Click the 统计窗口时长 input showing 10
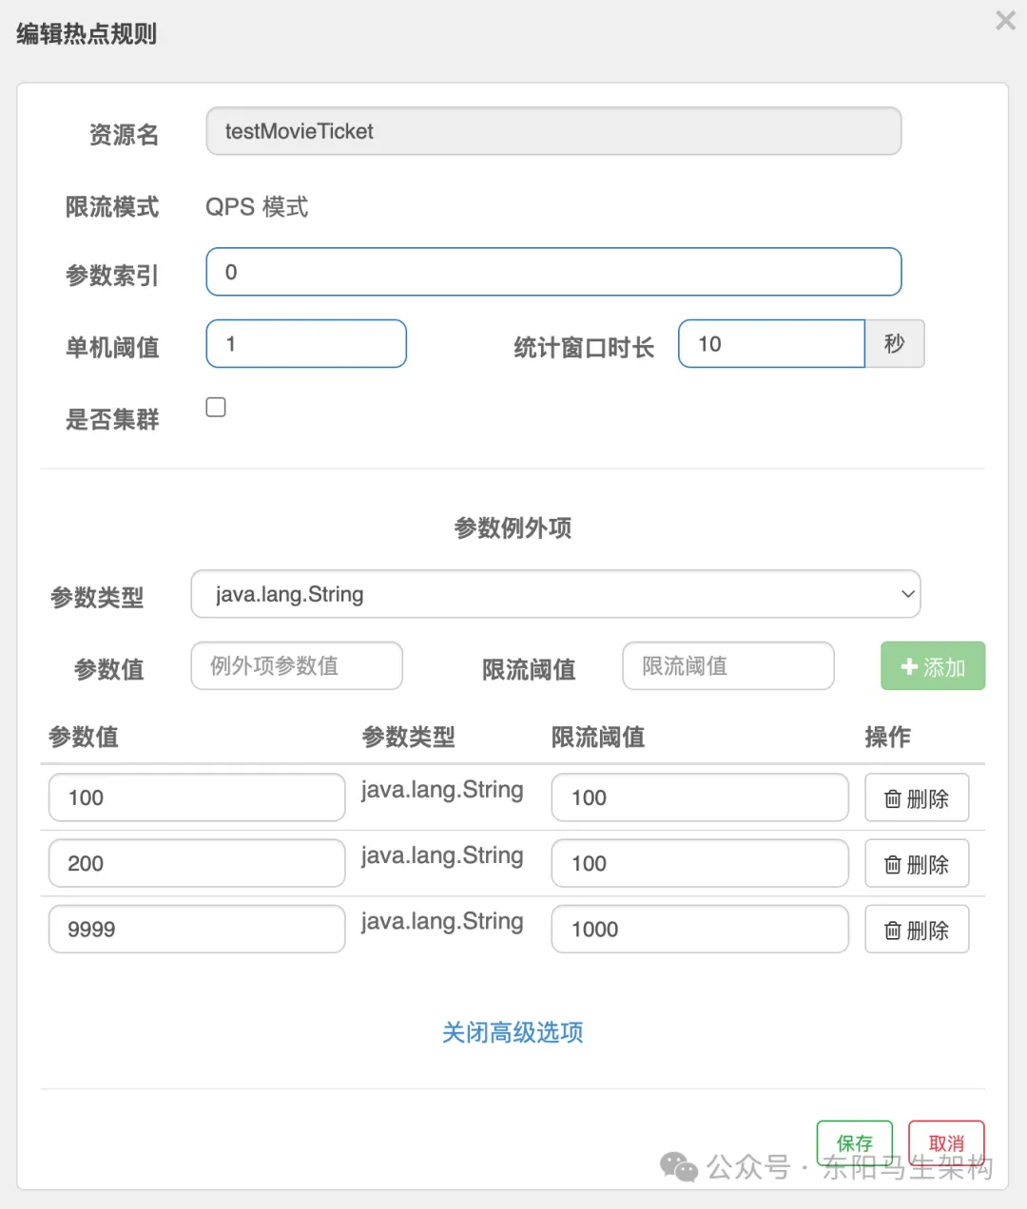The image size is (1027, 1209). tap(770, 344)
